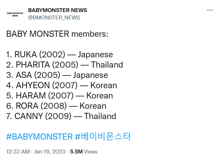Click the word Thailand after PHARITA
220x164 pixels.
pyautogui.click(x=107, y=65)
